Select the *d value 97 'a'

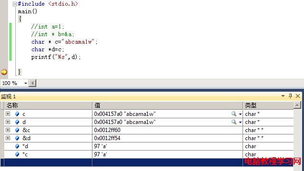(101, 146)
